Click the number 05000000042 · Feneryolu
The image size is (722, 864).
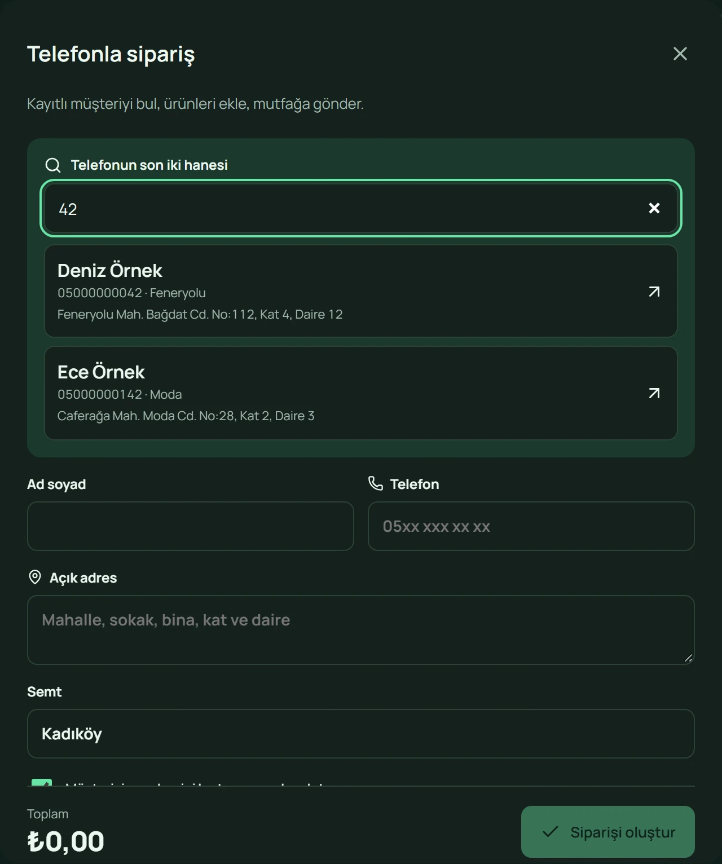click(x=131, y=293)
